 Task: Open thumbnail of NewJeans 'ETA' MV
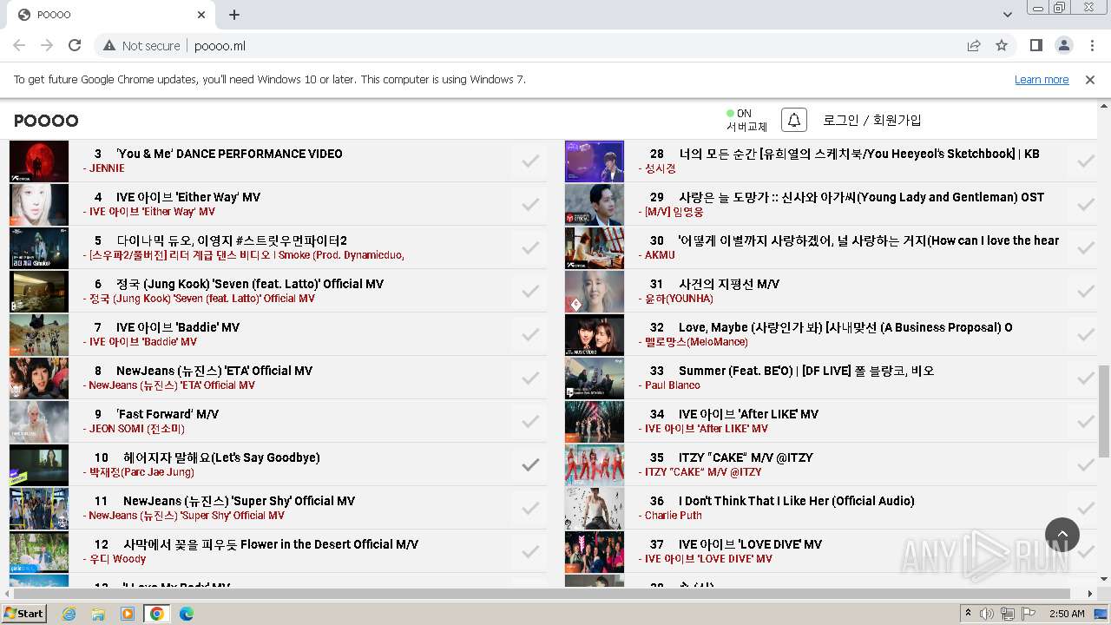point(39,378)
